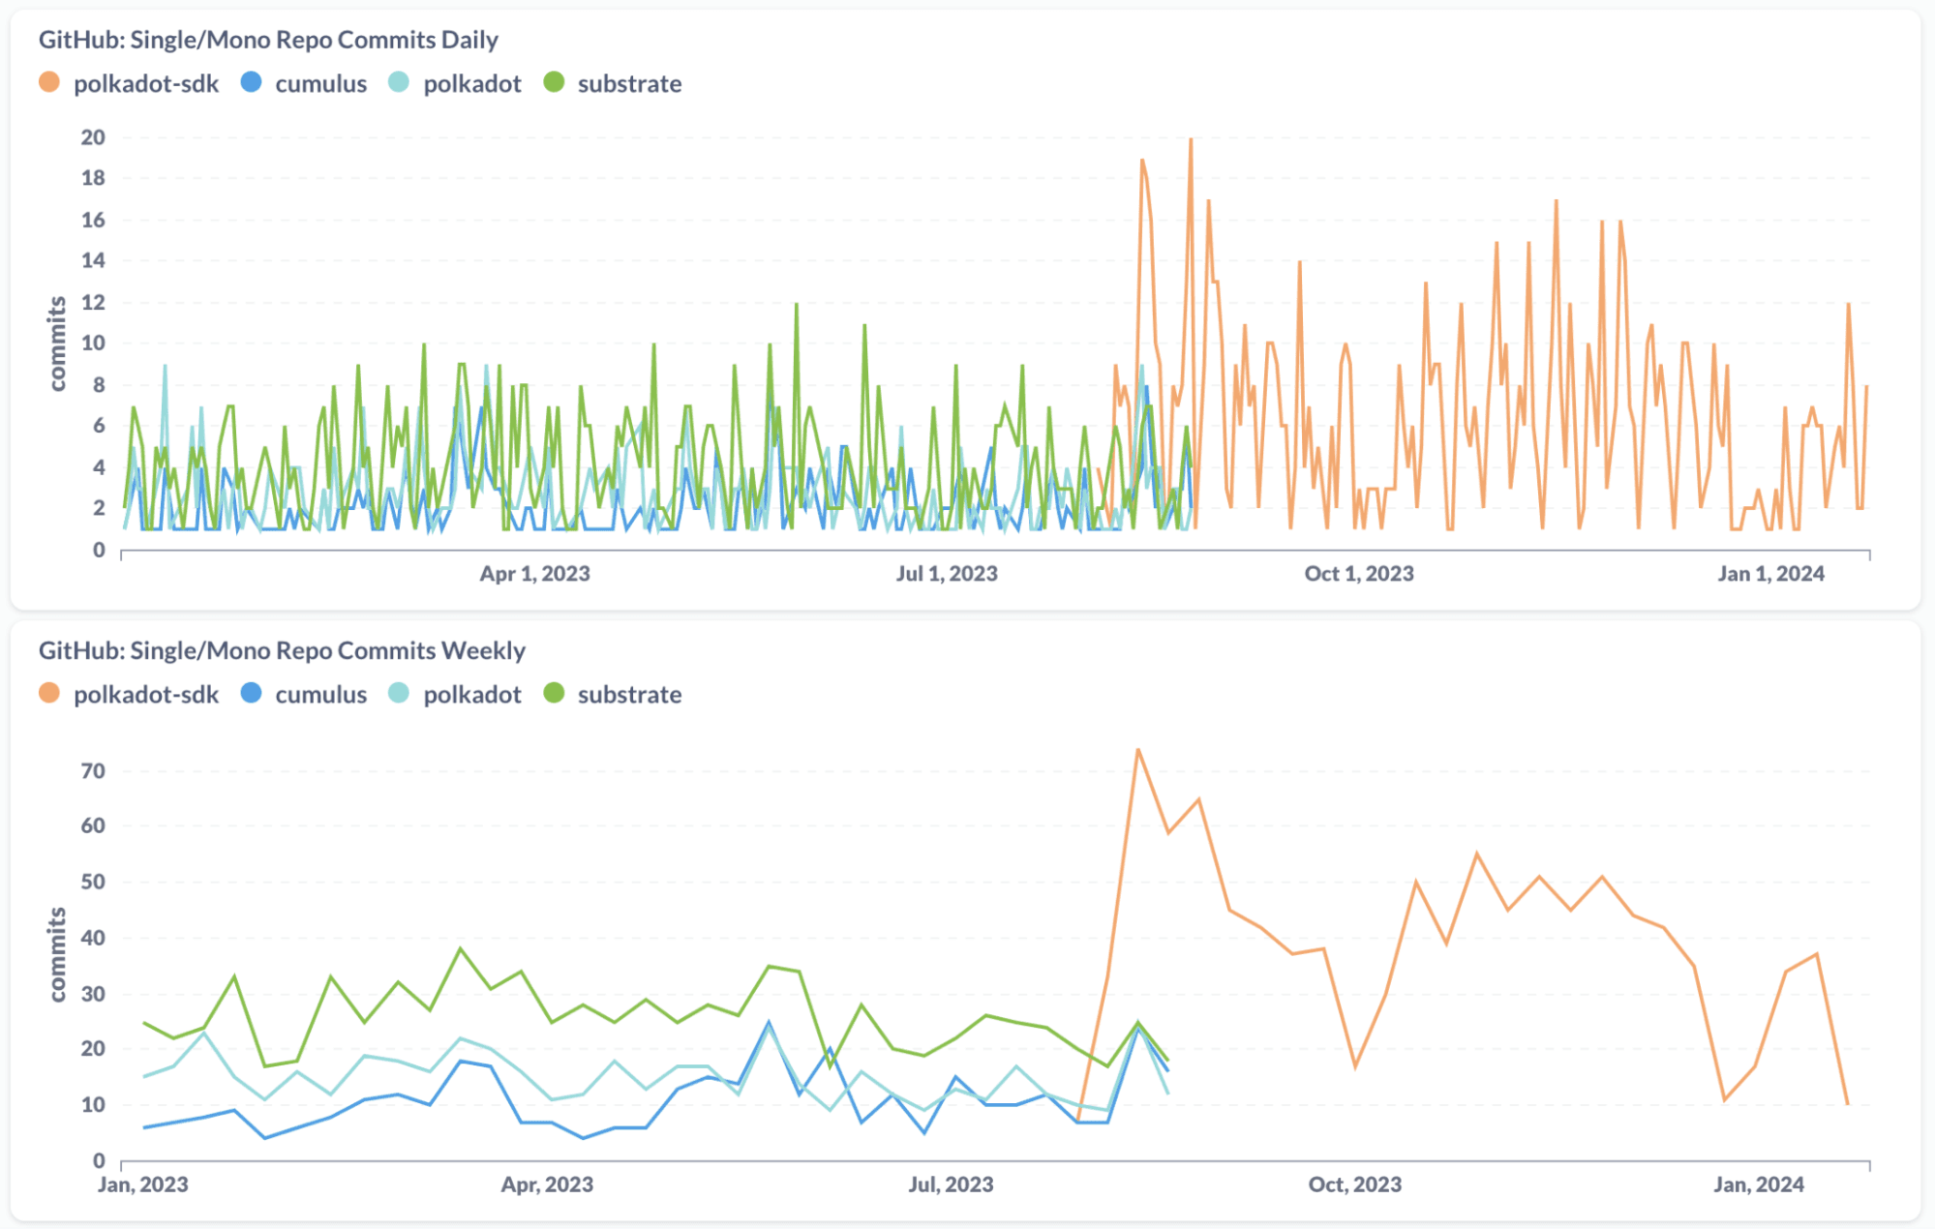Toggle polkadot series in Daily chart legend
The height and width of the screenshot is (1229, 1935).
click(399, 82)
